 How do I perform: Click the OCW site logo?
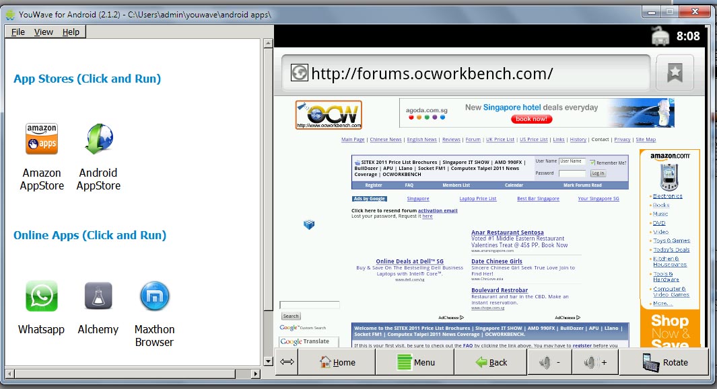329,115
